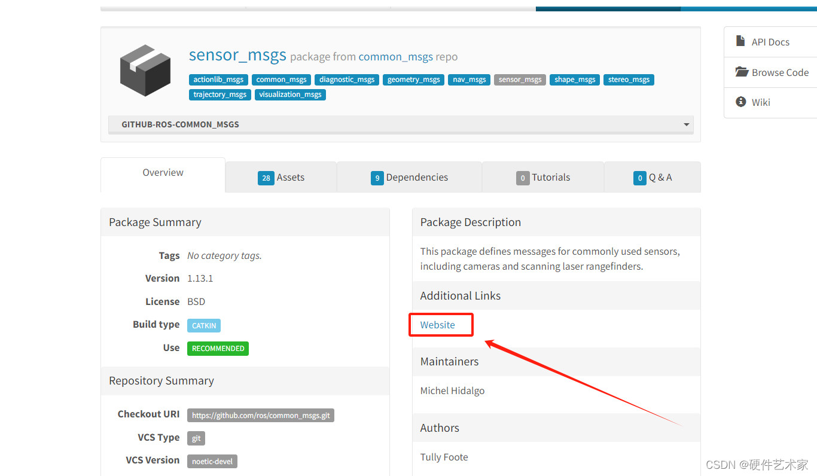Open the API Docs link
This screenshot has width=817, height=476.
(x=770, y=42)
